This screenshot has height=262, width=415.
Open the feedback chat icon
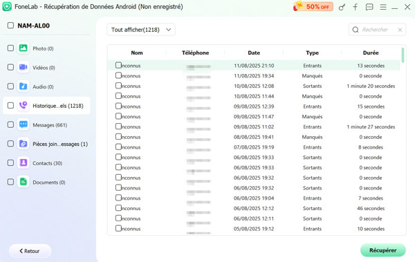[369, 7]
